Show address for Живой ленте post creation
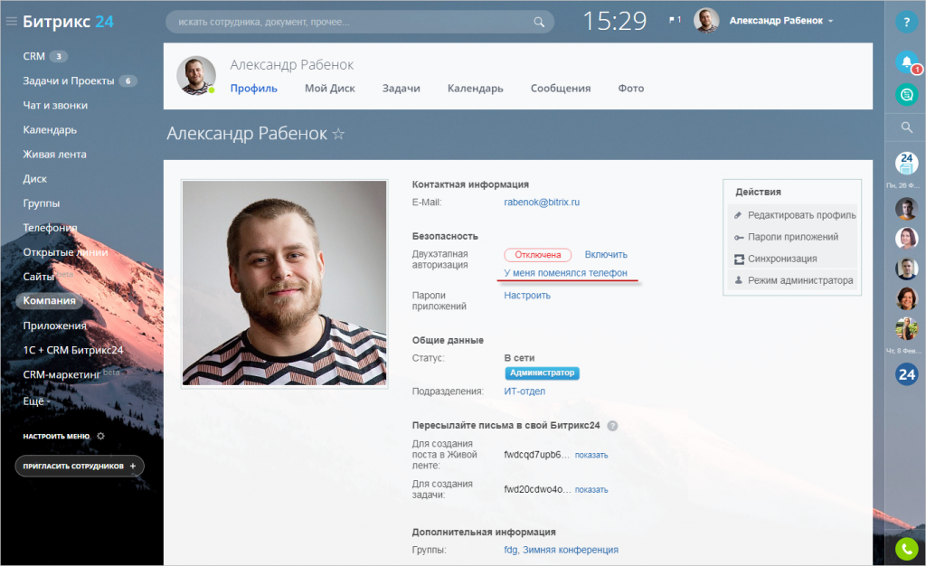The width and height of the screenshot is (926, 566). coord(591,455)
